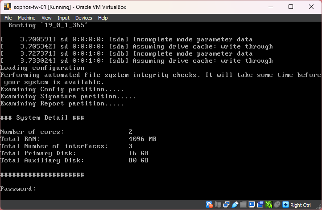Close the VirtualBox VM window

coord(311,7)
